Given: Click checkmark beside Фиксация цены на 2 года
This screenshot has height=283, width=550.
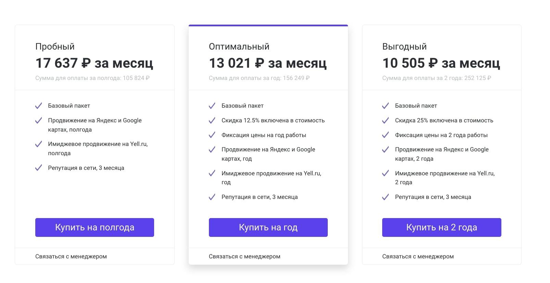Looking at the screenshot, I should click(385, 135).
